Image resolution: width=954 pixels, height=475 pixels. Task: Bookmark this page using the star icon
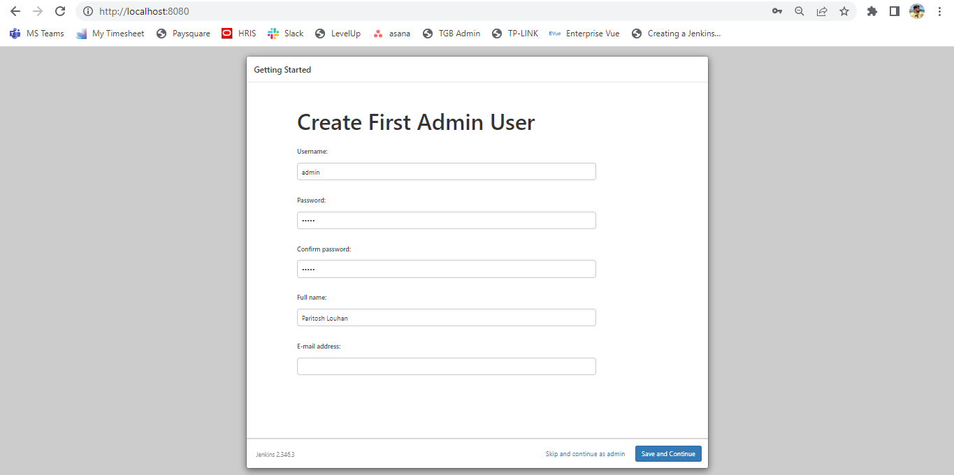click(844, 11)
